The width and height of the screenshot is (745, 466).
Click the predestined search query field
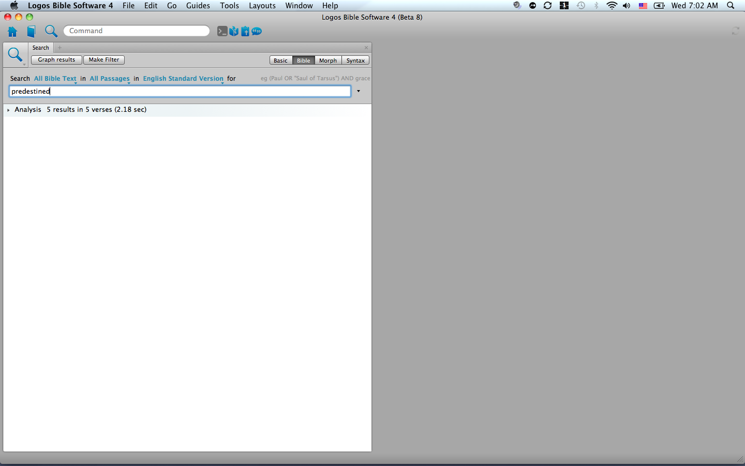tap(180, 91)
